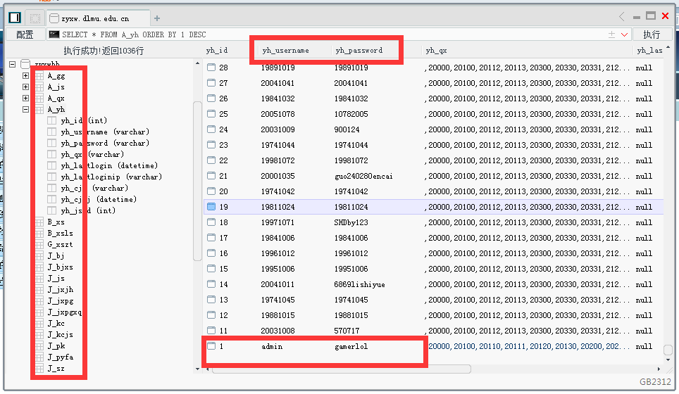The height and width of the screenshot is (394, 679).
Task: Click the results vertical scrollbar thumb
Action: [x=668, y=350]
